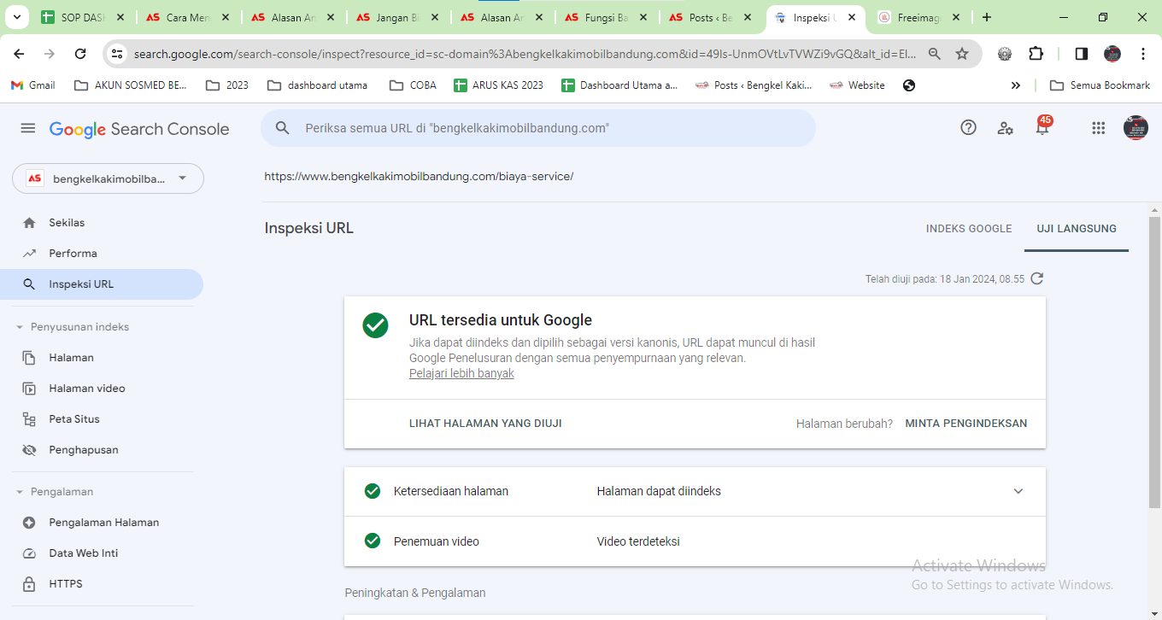Open the Chrome three-dot menu
Viewport: 1162px width, 620px height.
pos(1143,54)
